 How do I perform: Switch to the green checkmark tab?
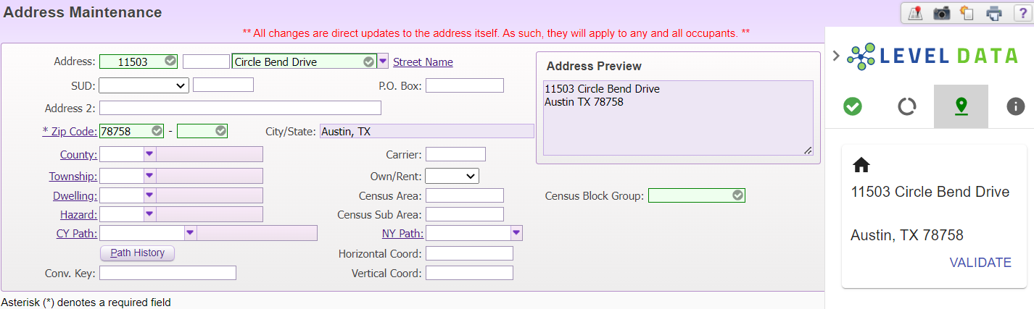(x=853, y=107)
